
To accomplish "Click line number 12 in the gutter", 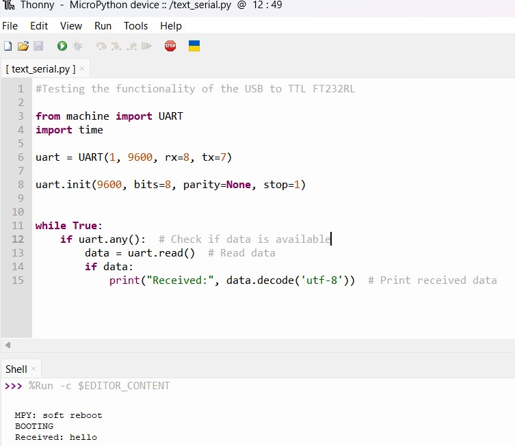I will [x=18, y=239].
